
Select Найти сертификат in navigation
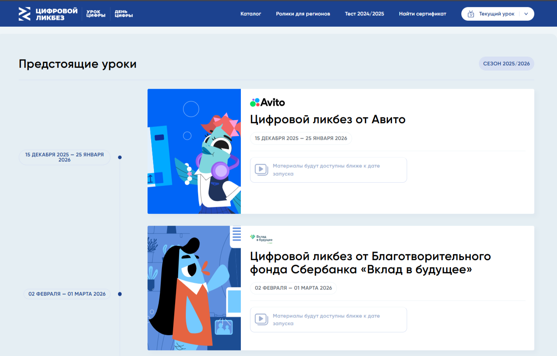[422, 14]
